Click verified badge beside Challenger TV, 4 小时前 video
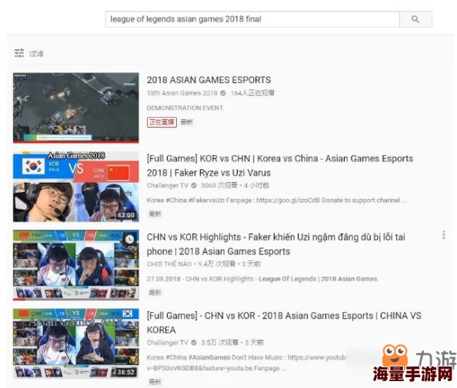 (x=194, y=185)
